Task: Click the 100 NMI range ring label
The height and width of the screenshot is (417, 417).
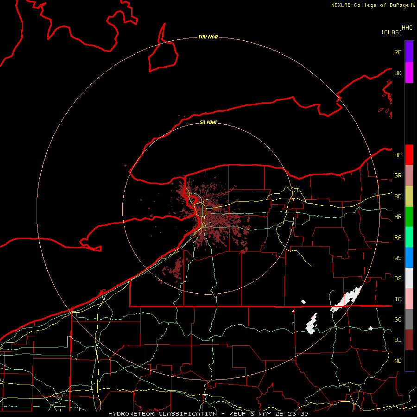Action: click(x=208, y=37)
